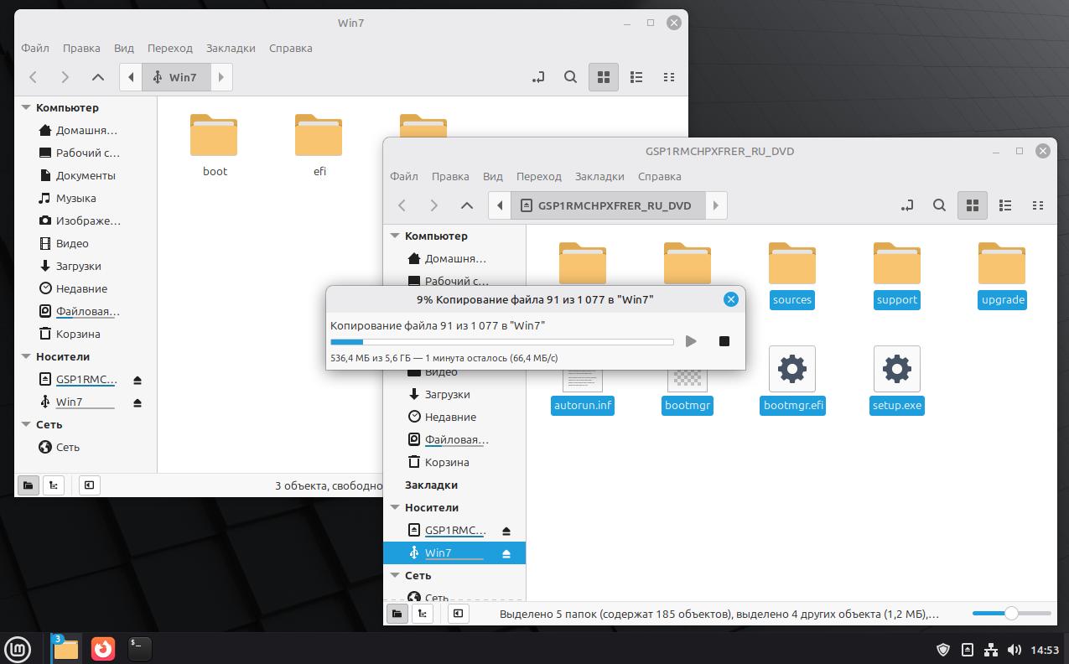Go forward in Win7 window

click(x=65, y=77)
